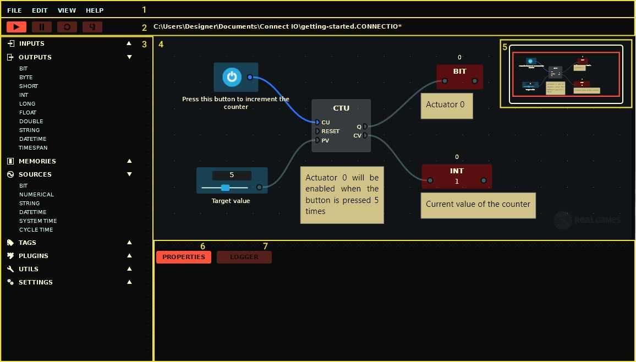Click the circular-arrow Reset icon
Screen dimensions: 636x362
[67, 26]
